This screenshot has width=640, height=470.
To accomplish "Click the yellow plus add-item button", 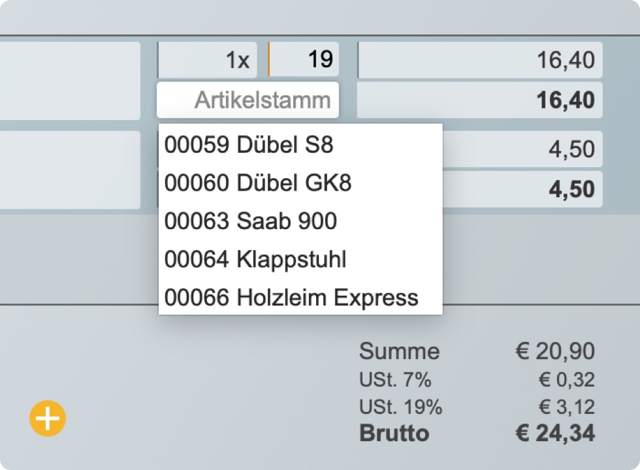I will click(x=48, y=418).
